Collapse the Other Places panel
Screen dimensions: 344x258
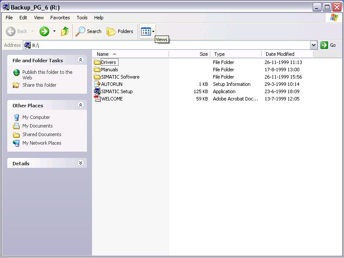pyautogui.click(x=80, y=105)
